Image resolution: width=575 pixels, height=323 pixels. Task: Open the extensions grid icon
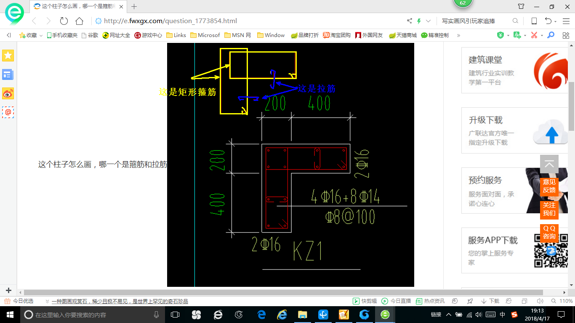566,35
